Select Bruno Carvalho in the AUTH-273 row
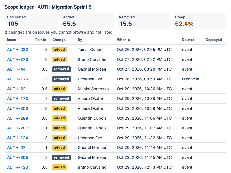This screenshot has width=231, height=173. point(92,59)
